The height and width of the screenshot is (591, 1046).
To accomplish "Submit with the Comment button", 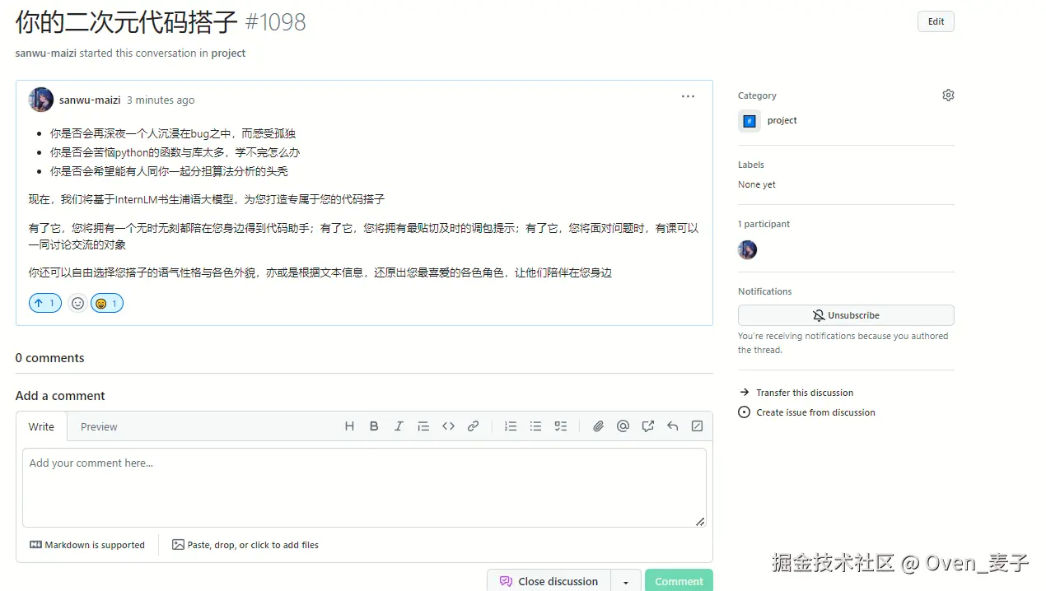I will coord(679,581).
